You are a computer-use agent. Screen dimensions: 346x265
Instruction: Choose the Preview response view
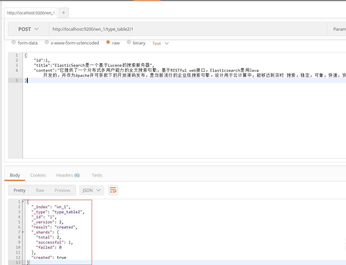tap(62, 190)
